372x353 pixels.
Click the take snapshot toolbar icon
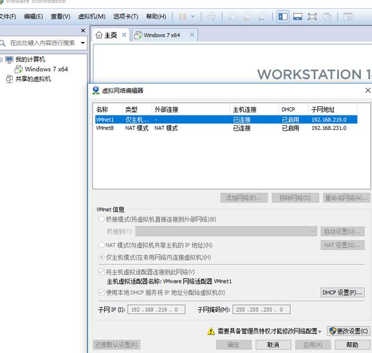point(233,17)
